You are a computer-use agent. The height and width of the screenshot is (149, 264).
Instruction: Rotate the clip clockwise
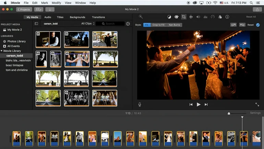(242, 25)
